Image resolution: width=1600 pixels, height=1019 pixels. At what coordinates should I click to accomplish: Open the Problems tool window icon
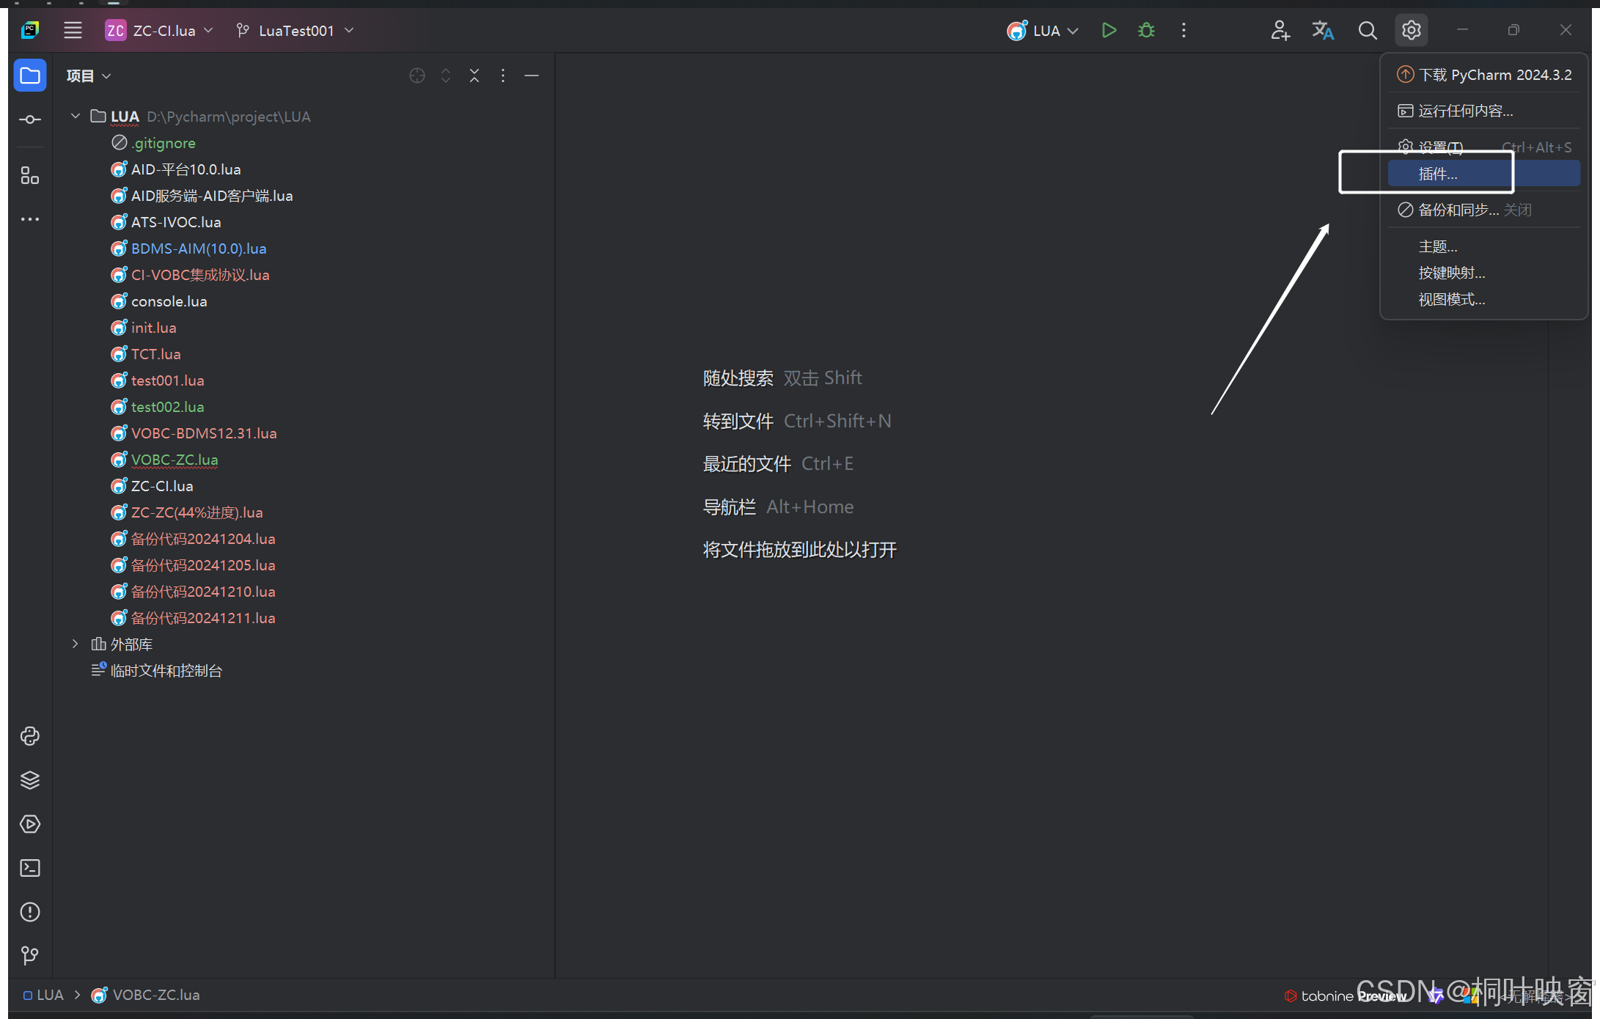tap(30, 912)
